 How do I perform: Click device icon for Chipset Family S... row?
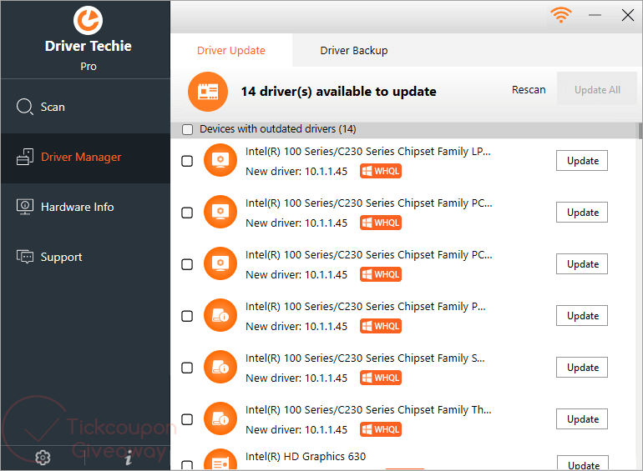coord(220,367)
